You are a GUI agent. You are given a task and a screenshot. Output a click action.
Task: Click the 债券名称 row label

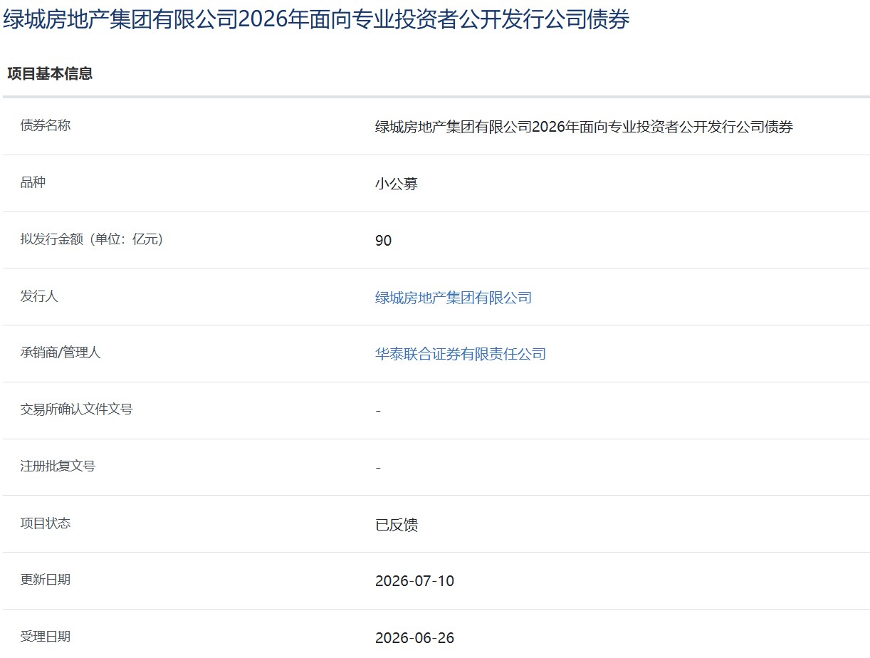point(46,125)
